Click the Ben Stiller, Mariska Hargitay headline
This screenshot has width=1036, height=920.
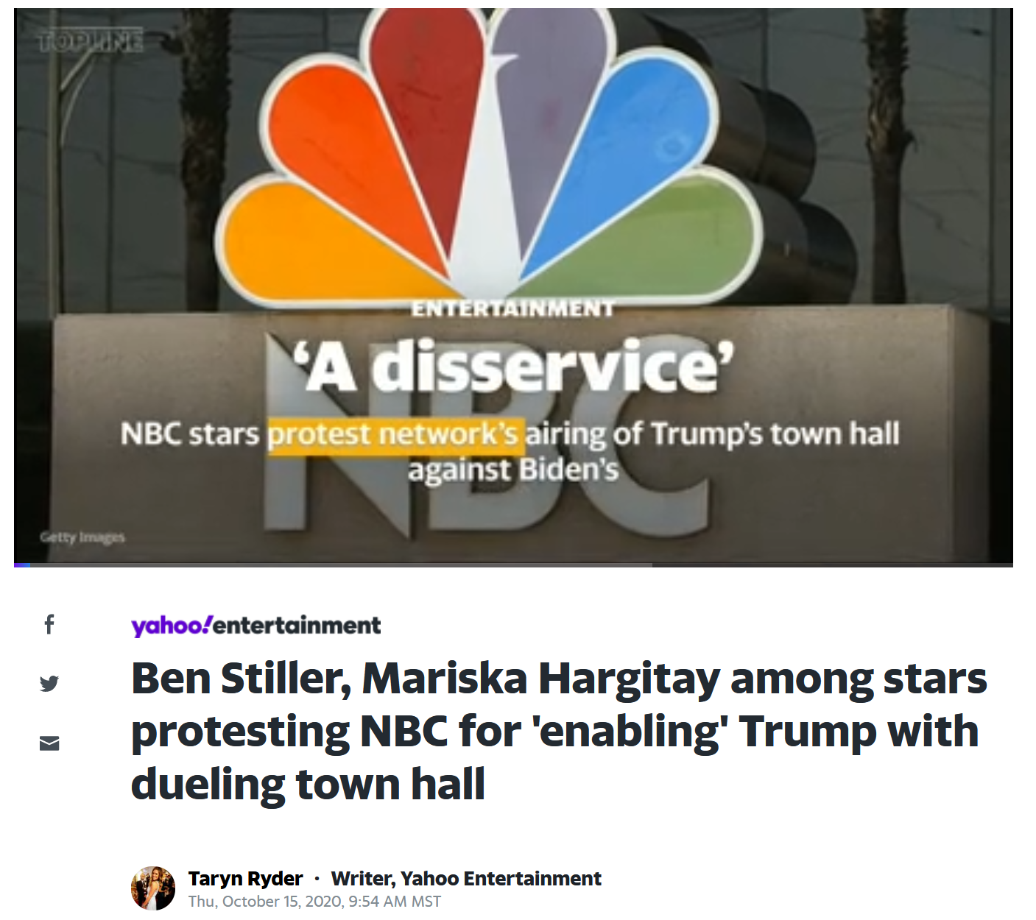click(x=558, y=731)
